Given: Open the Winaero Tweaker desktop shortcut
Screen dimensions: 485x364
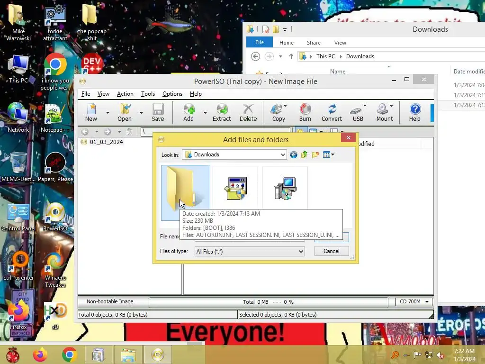Looking at the screenshot, I should (x=55, y=270).
